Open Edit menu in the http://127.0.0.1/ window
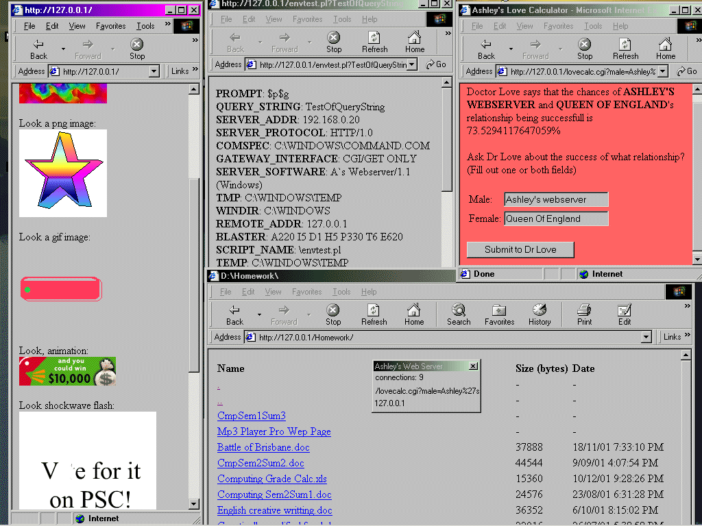Screen dimensions: 702x526 tap(52, 26)
